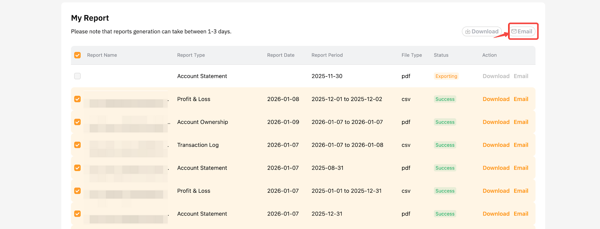
Task: Click the top Download button with icon
Action: pos(482,31)
